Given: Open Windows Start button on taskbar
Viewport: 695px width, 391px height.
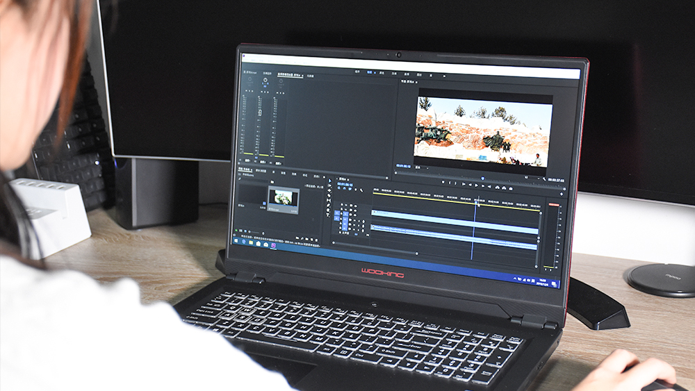Looking at the screenshot, I should tap(236, 241).
